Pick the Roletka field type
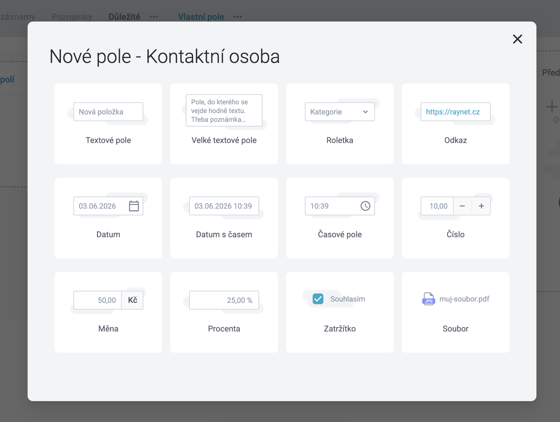The height and width of the screenshot is (422, 560). click(x=340, y=124)
